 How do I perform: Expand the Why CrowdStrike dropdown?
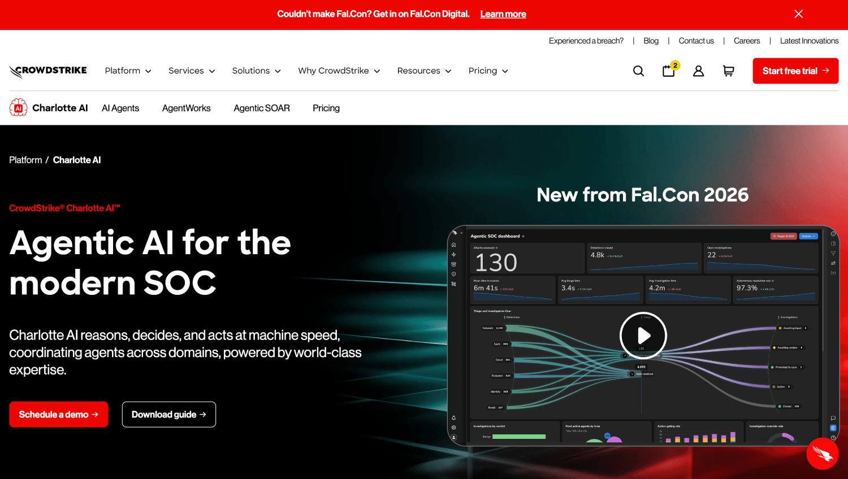[x=339, y=71]
